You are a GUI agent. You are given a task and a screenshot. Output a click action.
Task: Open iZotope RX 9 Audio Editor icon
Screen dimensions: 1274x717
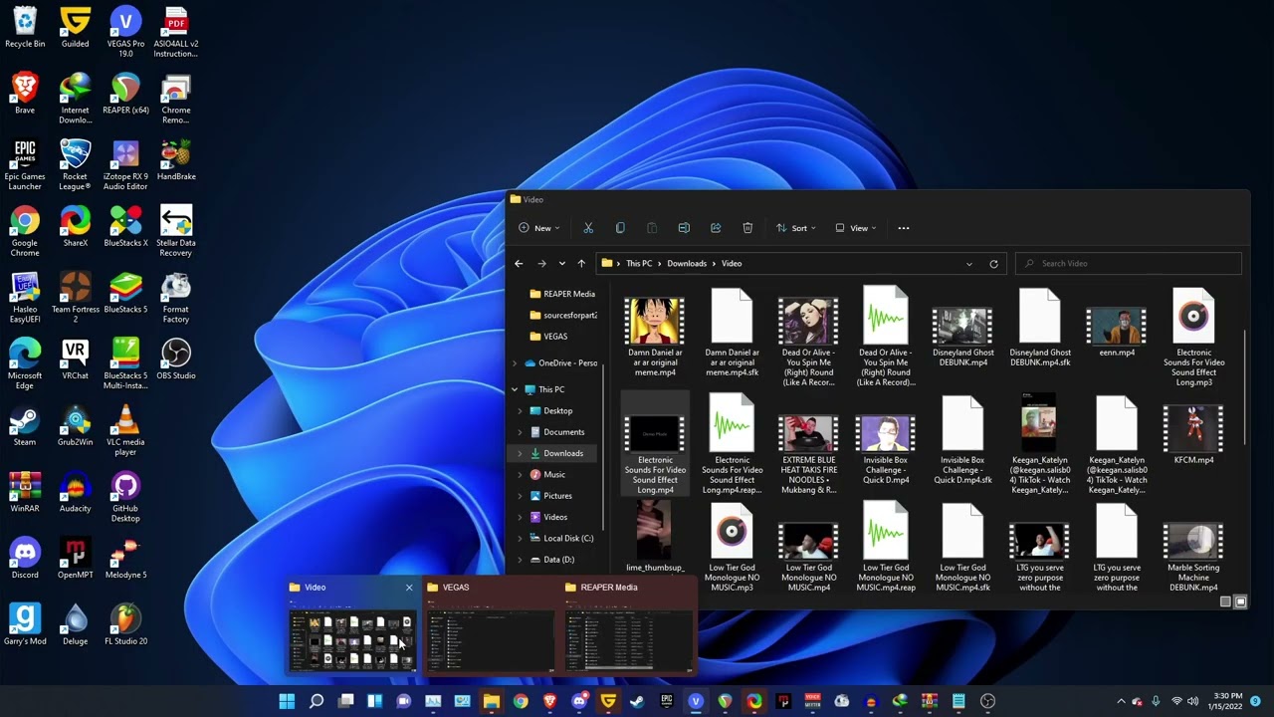[125, 165]
